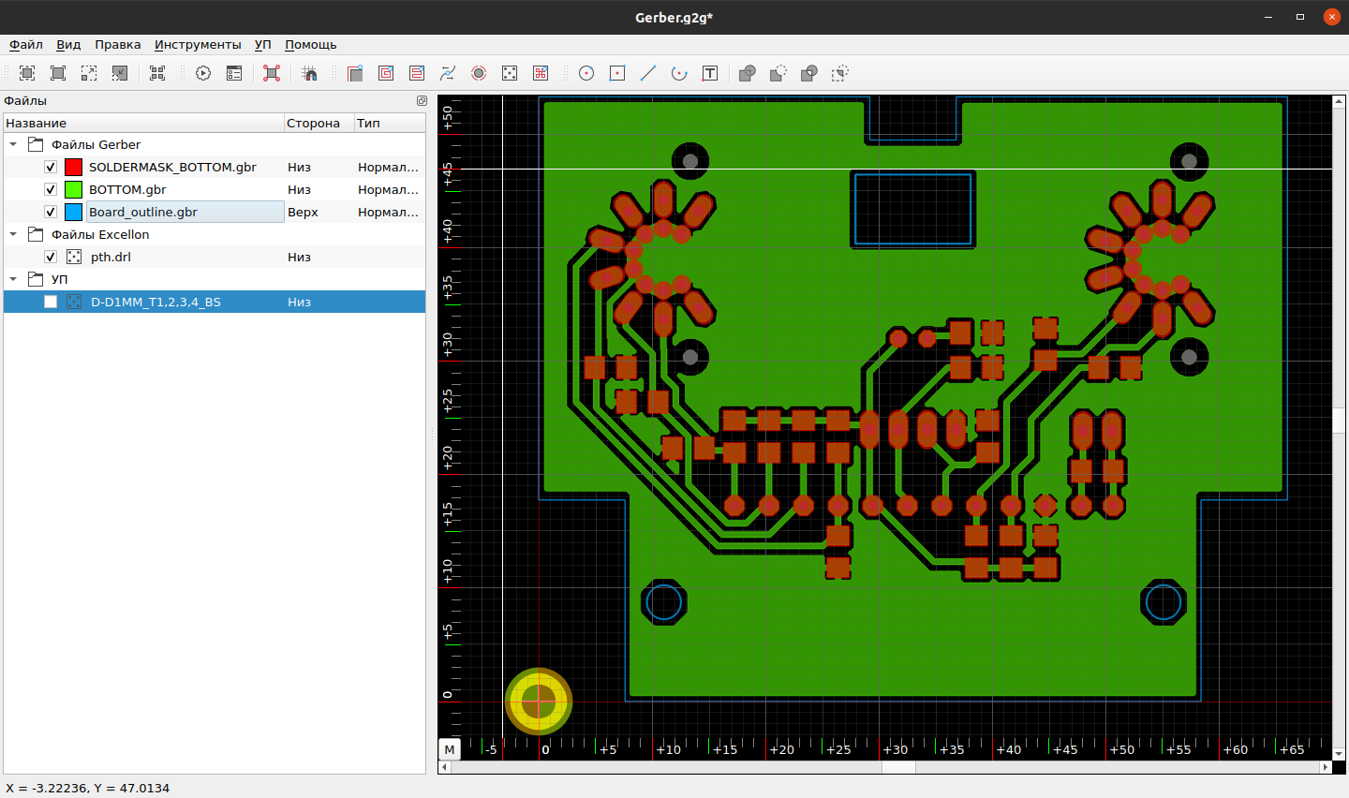The height and width of the screenshot is (798, 1349).
Task: Select the text tool in toolbar
Action: pos(710,73)
